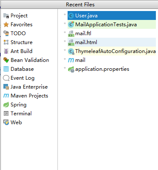The height and width of the screenshot is (170, 158).
Task: Open the Spring leaf icon
Action: click(6, 105)
